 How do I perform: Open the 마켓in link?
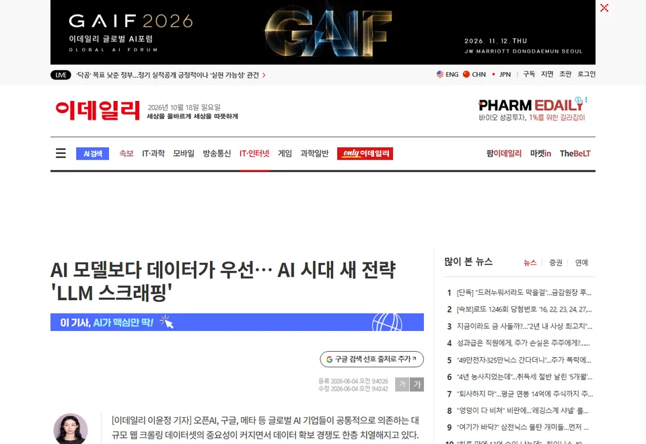540,153
